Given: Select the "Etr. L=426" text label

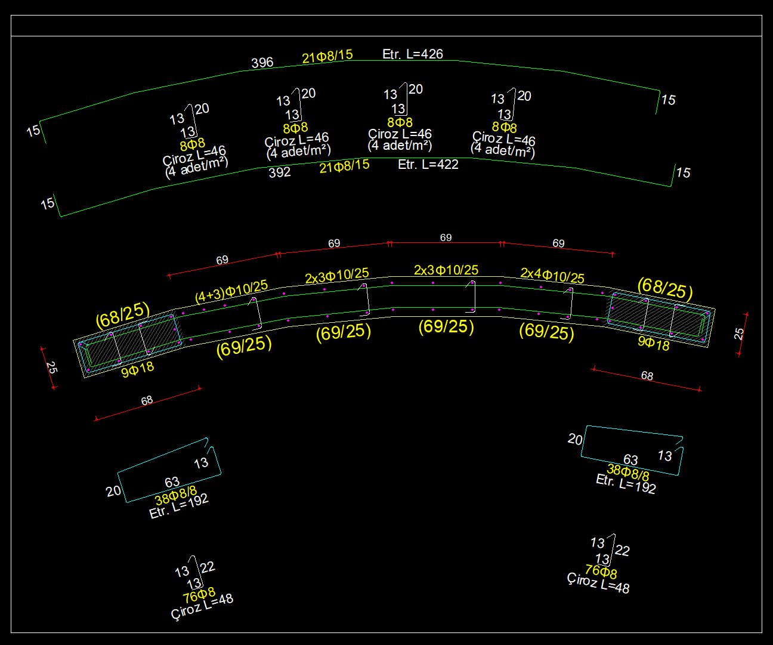Looking at the screenshot, I should click(x=412, y=54).
